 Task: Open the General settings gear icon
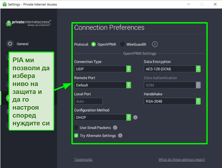10,44
